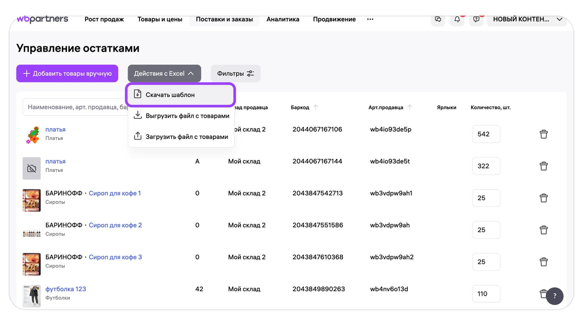Delete the row with barcode 2044067167106
This screenshot has height=325, width=583.
pyautogui.click(x=543, y=134)
